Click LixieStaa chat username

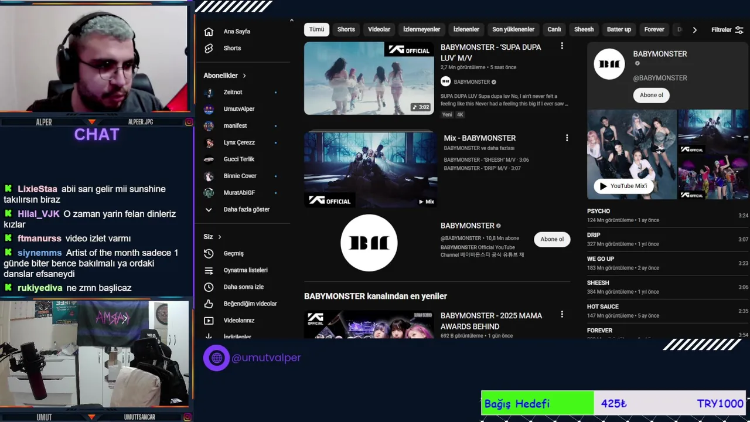[37, 189]
